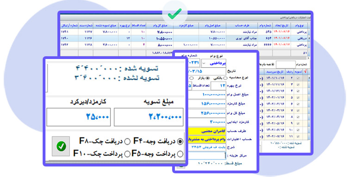Sort by مبلغ تسویه نشده column header
The image size is (347, 177).
tap(106, 25)
